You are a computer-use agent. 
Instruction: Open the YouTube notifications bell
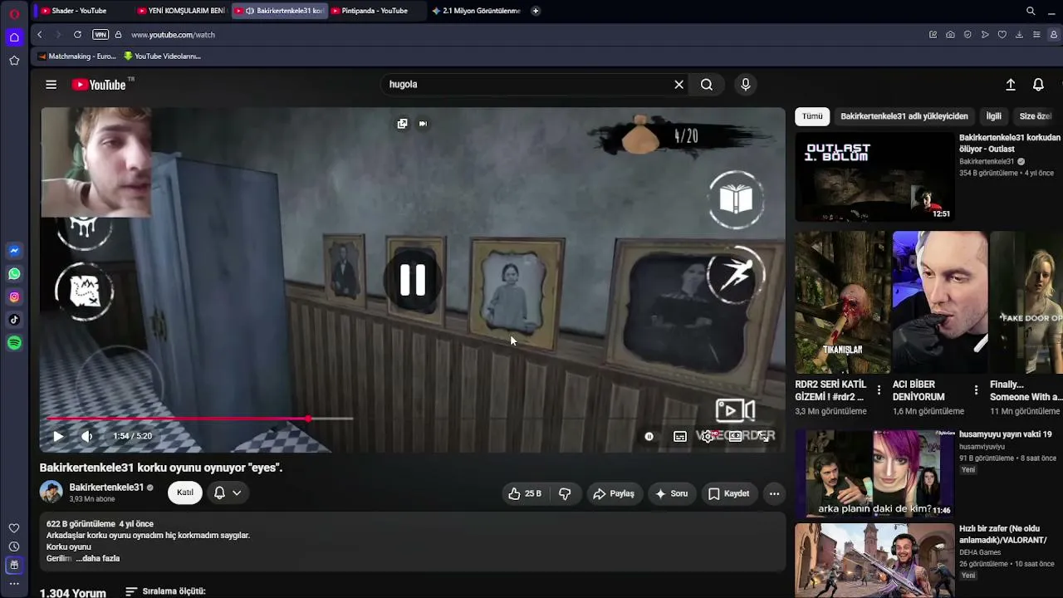click(x=1038, y=85)
